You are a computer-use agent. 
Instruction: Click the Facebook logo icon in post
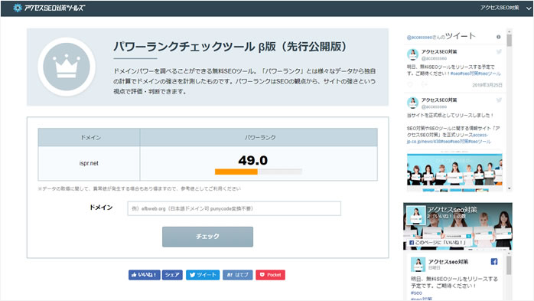(x=494, y=261)
